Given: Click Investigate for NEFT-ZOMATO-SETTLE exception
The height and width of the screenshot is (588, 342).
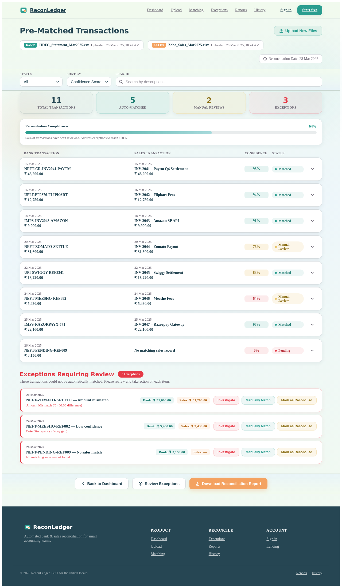Looking at the screenshot, I should pos(226,400).
